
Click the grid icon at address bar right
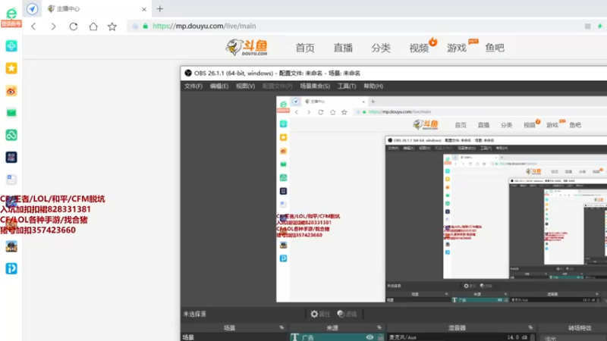pos(587,27)
